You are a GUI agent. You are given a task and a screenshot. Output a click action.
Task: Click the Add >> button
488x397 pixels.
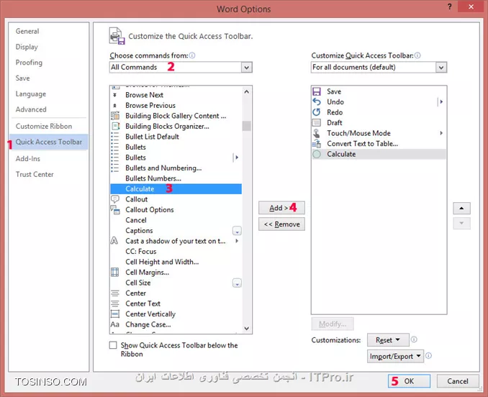(x=281, y=208)
